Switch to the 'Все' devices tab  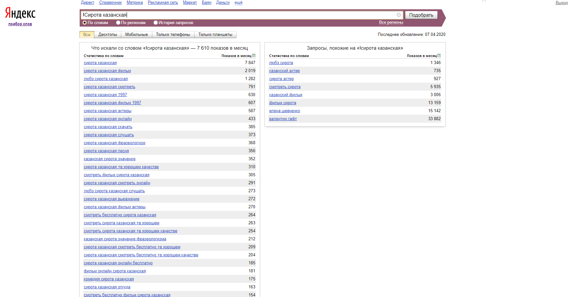[x=87, y=35]
